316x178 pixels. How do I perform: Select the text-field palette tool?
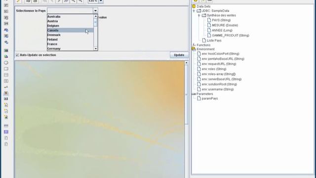pos(6,5)
